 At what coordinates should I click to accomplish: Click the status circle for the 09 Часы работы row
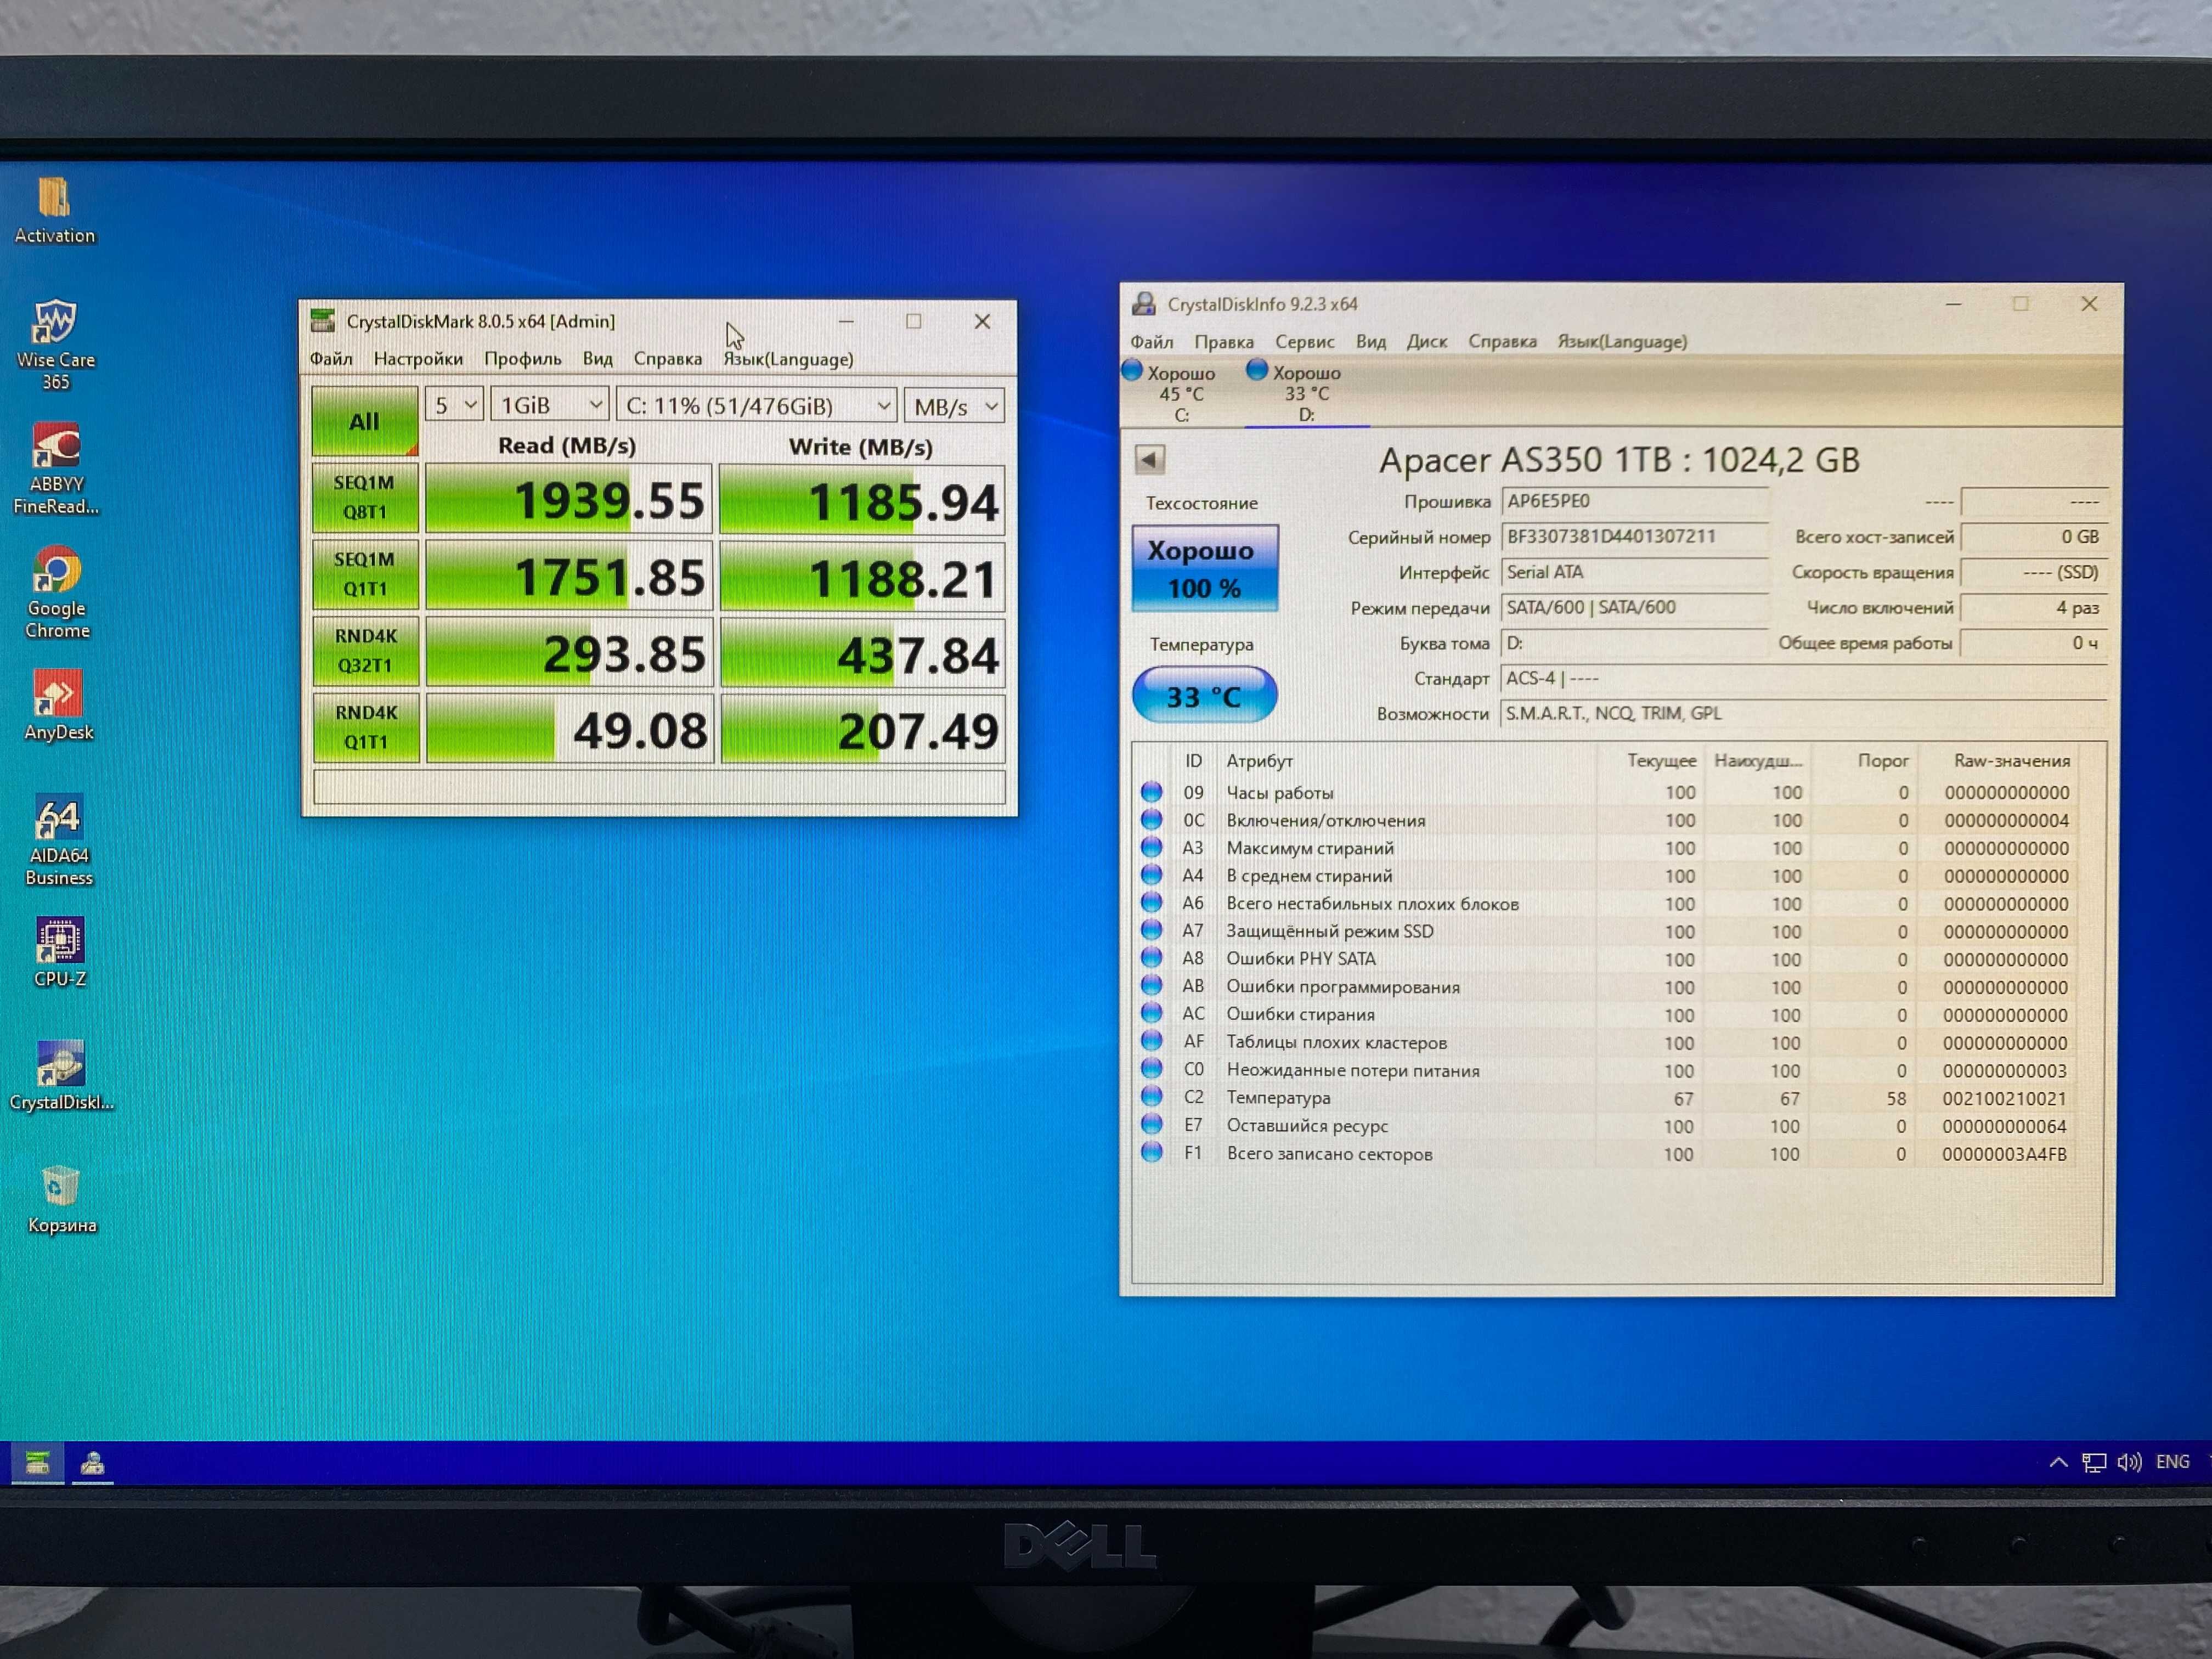pos(1152,792)
